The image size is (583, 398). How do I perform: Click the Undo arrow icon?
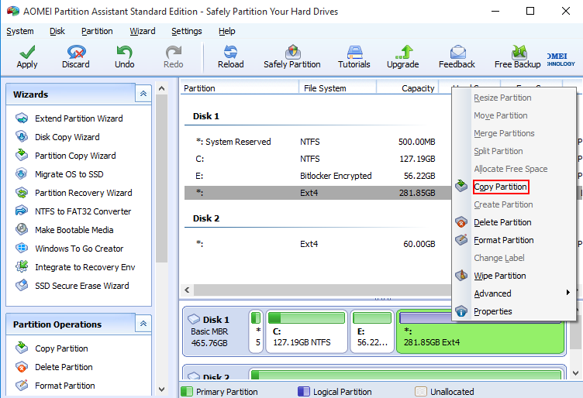[124, 52]
